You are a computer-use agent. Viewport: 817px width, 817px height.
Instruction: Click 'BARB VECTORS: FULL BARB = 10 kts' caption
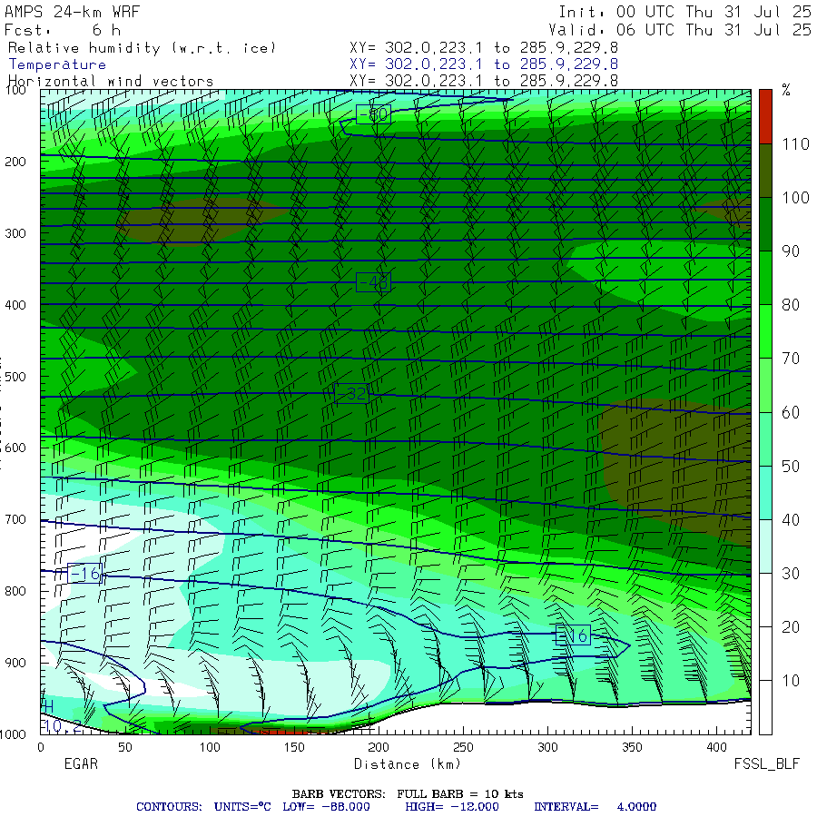click(408, 794)
